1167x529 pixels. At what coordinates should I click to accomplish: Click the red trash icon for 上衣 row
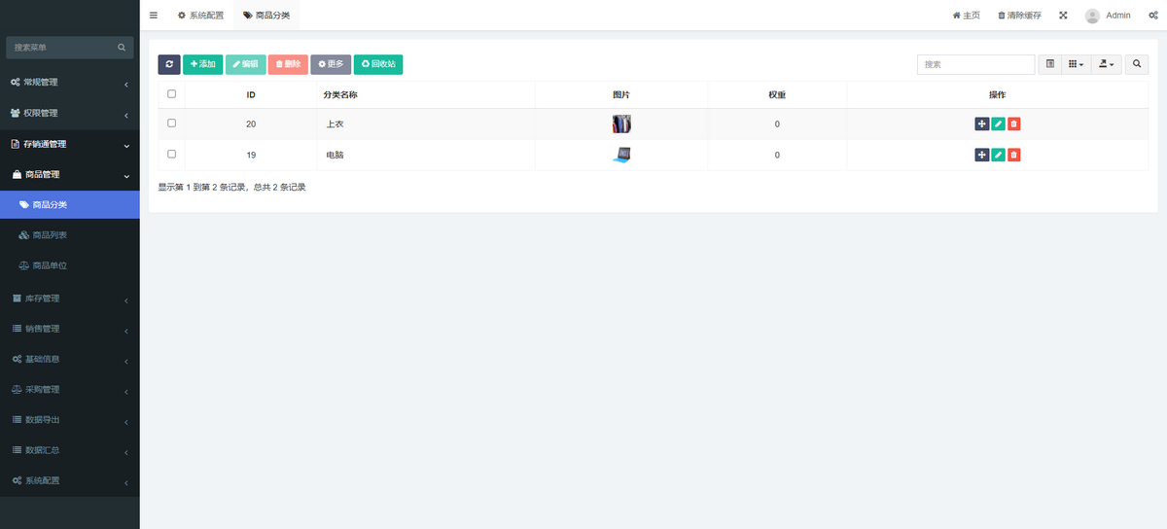1014,124
